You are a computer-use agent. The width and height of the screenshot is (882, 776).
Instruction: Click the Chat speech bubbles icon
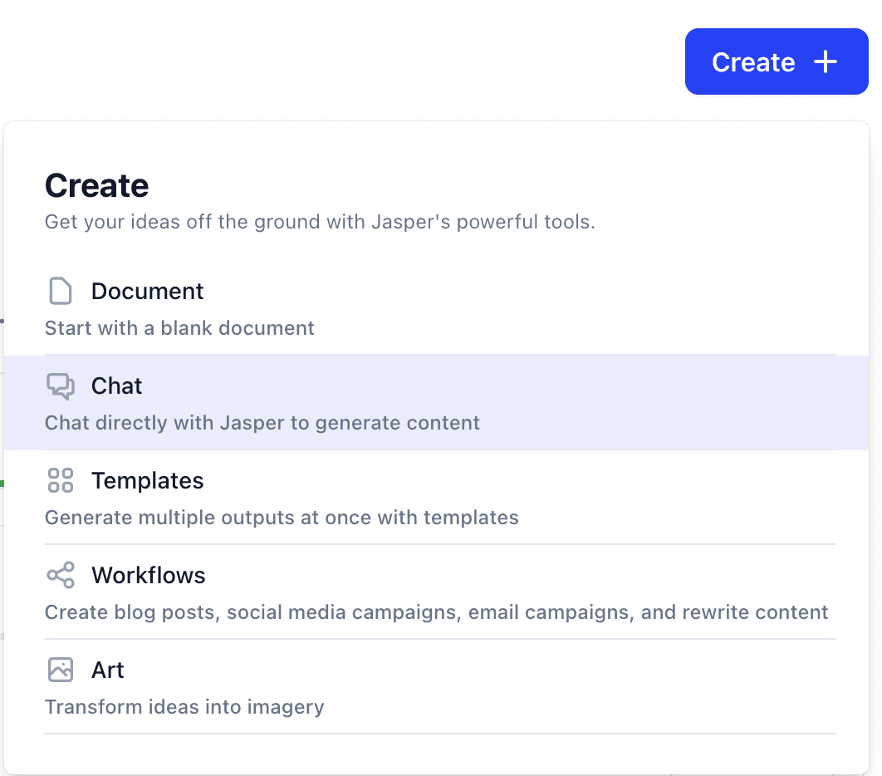pos(61,386)
